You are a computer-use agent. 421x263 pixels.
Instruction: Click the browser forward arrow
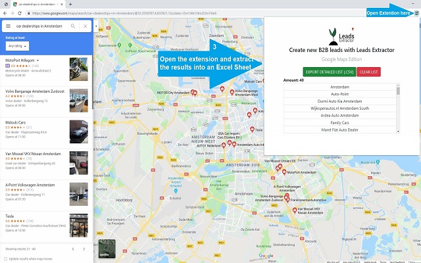(x=12, y=13)
